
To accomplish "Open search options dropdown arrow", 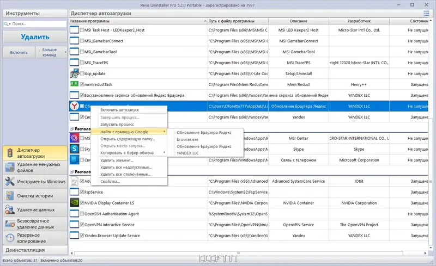I will pyautogui.click(x=10, y=24).
